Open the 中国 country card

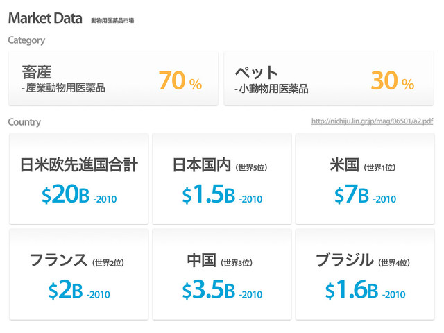point(222,275)
